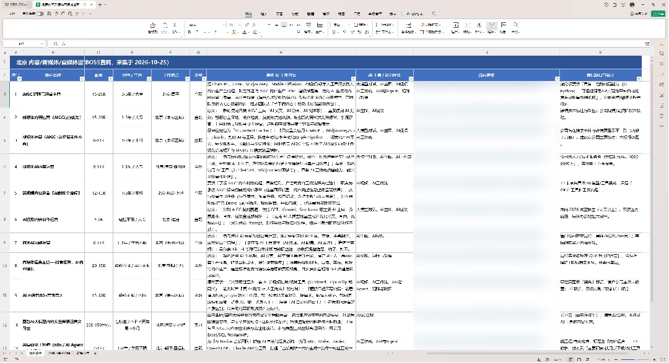The height and width of the screenshot is (363, 669).
Task: Open the filter dropdown in column J header
Action: 557,79
